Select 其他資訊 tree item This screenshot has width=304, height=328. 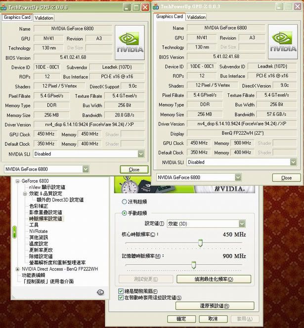coord(39,237)
